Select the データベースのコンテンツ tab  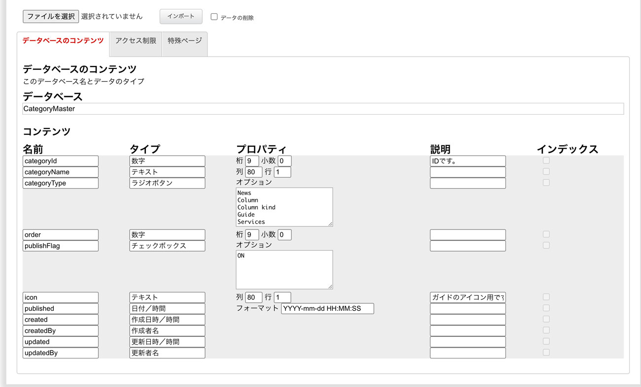63,41
